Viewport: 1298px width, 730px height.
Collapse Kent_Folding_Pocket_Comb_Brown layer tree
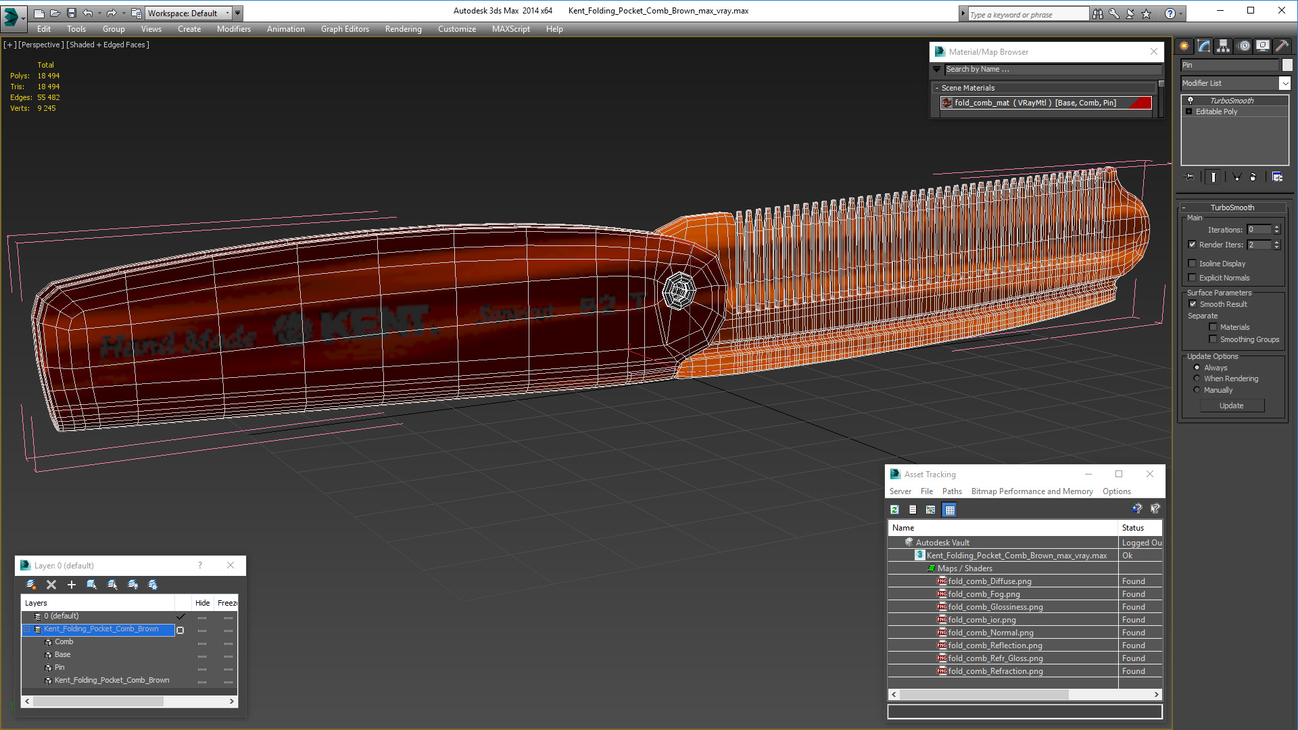[x=27, y=629]
